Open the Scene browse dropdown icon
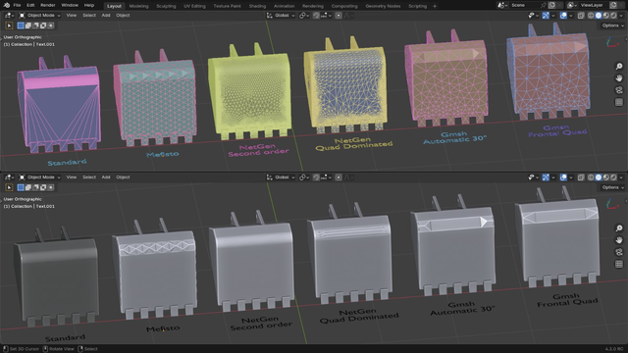 502,5
